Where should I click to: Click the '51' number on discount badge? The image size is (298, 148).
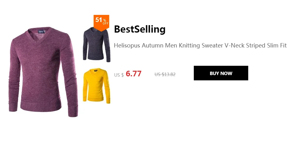pos(99,20)
